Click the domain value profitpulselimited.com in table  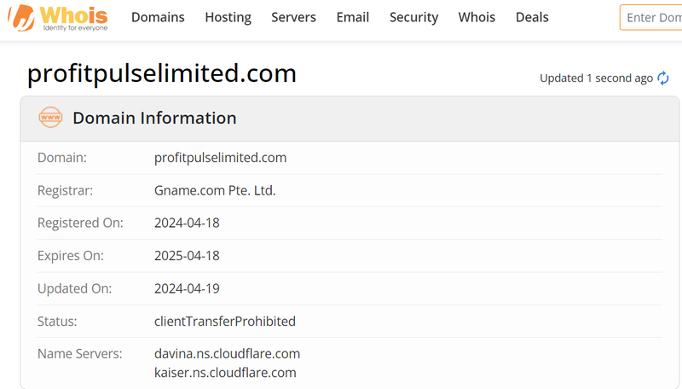tap(221, 158)
